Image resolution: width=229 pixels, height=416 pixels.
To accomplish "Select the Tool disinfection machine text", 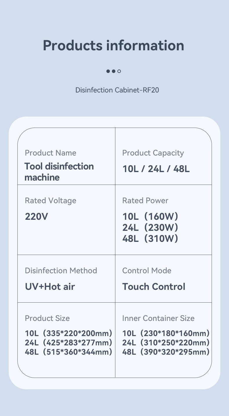I will [59, 172].
